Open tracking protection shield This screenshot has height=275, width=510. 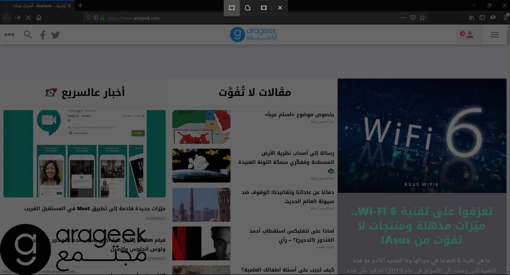(x=96, y=18)
